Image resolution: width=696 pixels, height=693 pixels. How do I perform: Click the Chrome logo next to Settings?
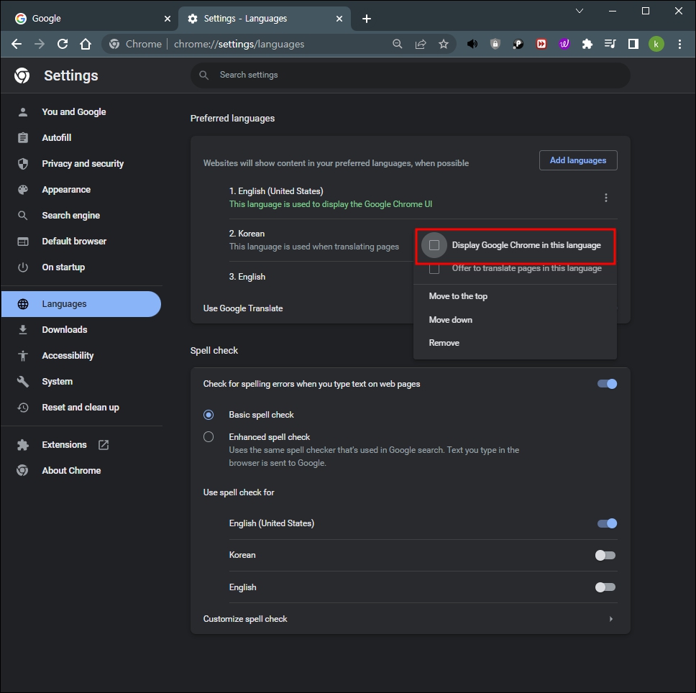(x=22, y=75)
